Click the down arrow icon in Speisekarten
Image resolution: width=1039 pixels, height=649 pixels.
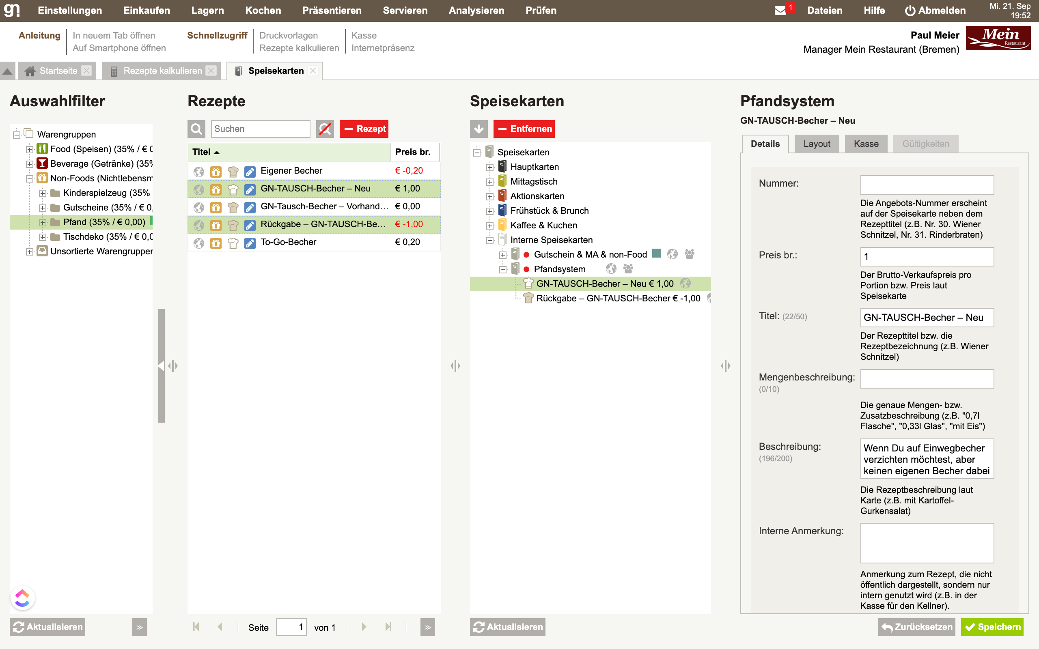click(479, 129)
